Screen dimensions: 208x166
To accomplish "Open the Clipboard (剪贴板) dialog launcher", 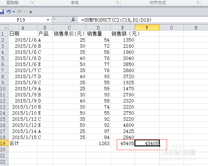I will [x=32, y=2].
